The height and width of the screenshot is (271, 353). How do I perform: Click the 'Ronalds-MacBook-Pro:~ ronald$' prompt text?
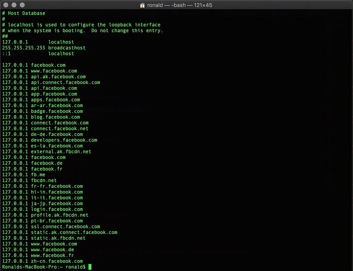coord(44,267)
